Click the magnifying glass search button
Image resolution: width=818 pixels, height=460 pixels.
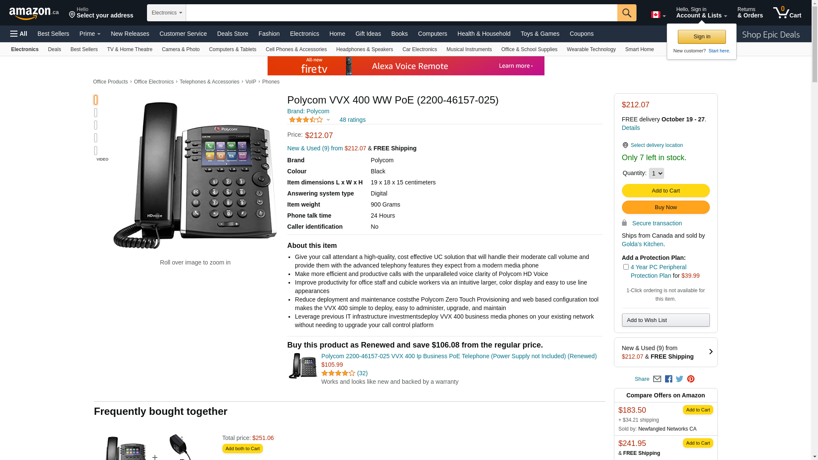tap(627, 13)
